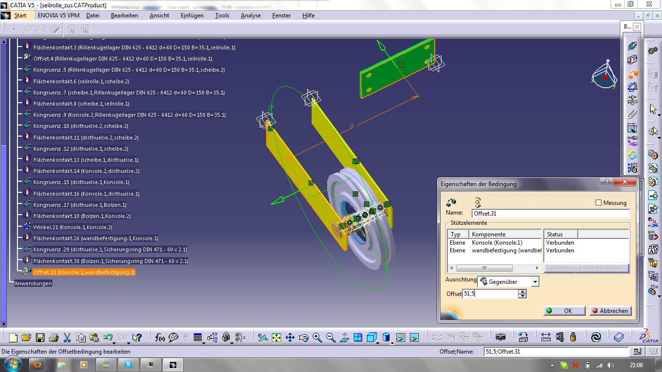
Task: Open the Fenster menu
Action: (282, 15)
